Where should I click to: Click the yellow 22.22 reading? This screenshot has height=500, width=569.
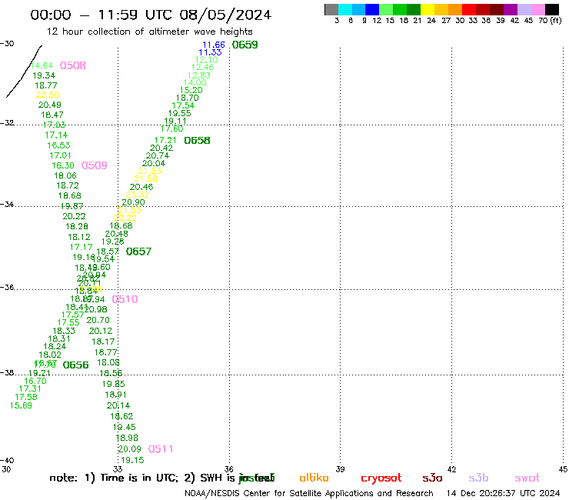tap(125, 218)
